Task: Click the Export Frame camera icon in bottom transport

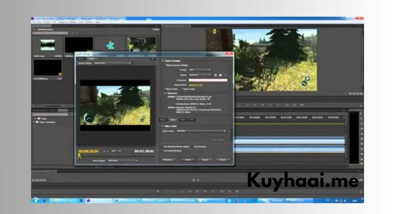Action: click(x=237, y=191)
